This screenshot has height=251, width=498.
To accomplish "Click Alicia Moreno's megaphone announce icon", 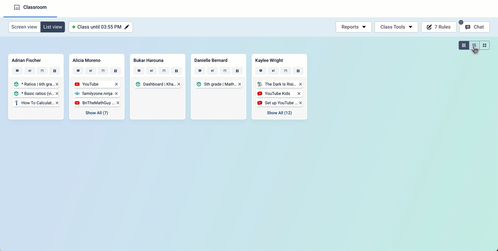I will (91, 71).
